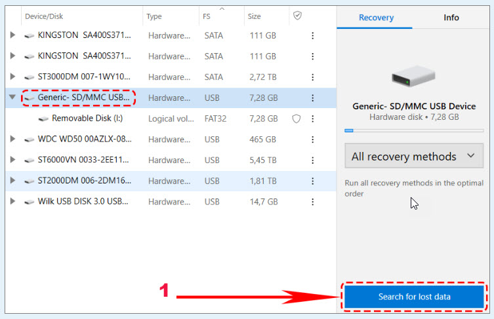The height and width of the screenshot is (319, 494).
Task: Collapse the Generic SD/MMC USB device tree
Action: 12,98
